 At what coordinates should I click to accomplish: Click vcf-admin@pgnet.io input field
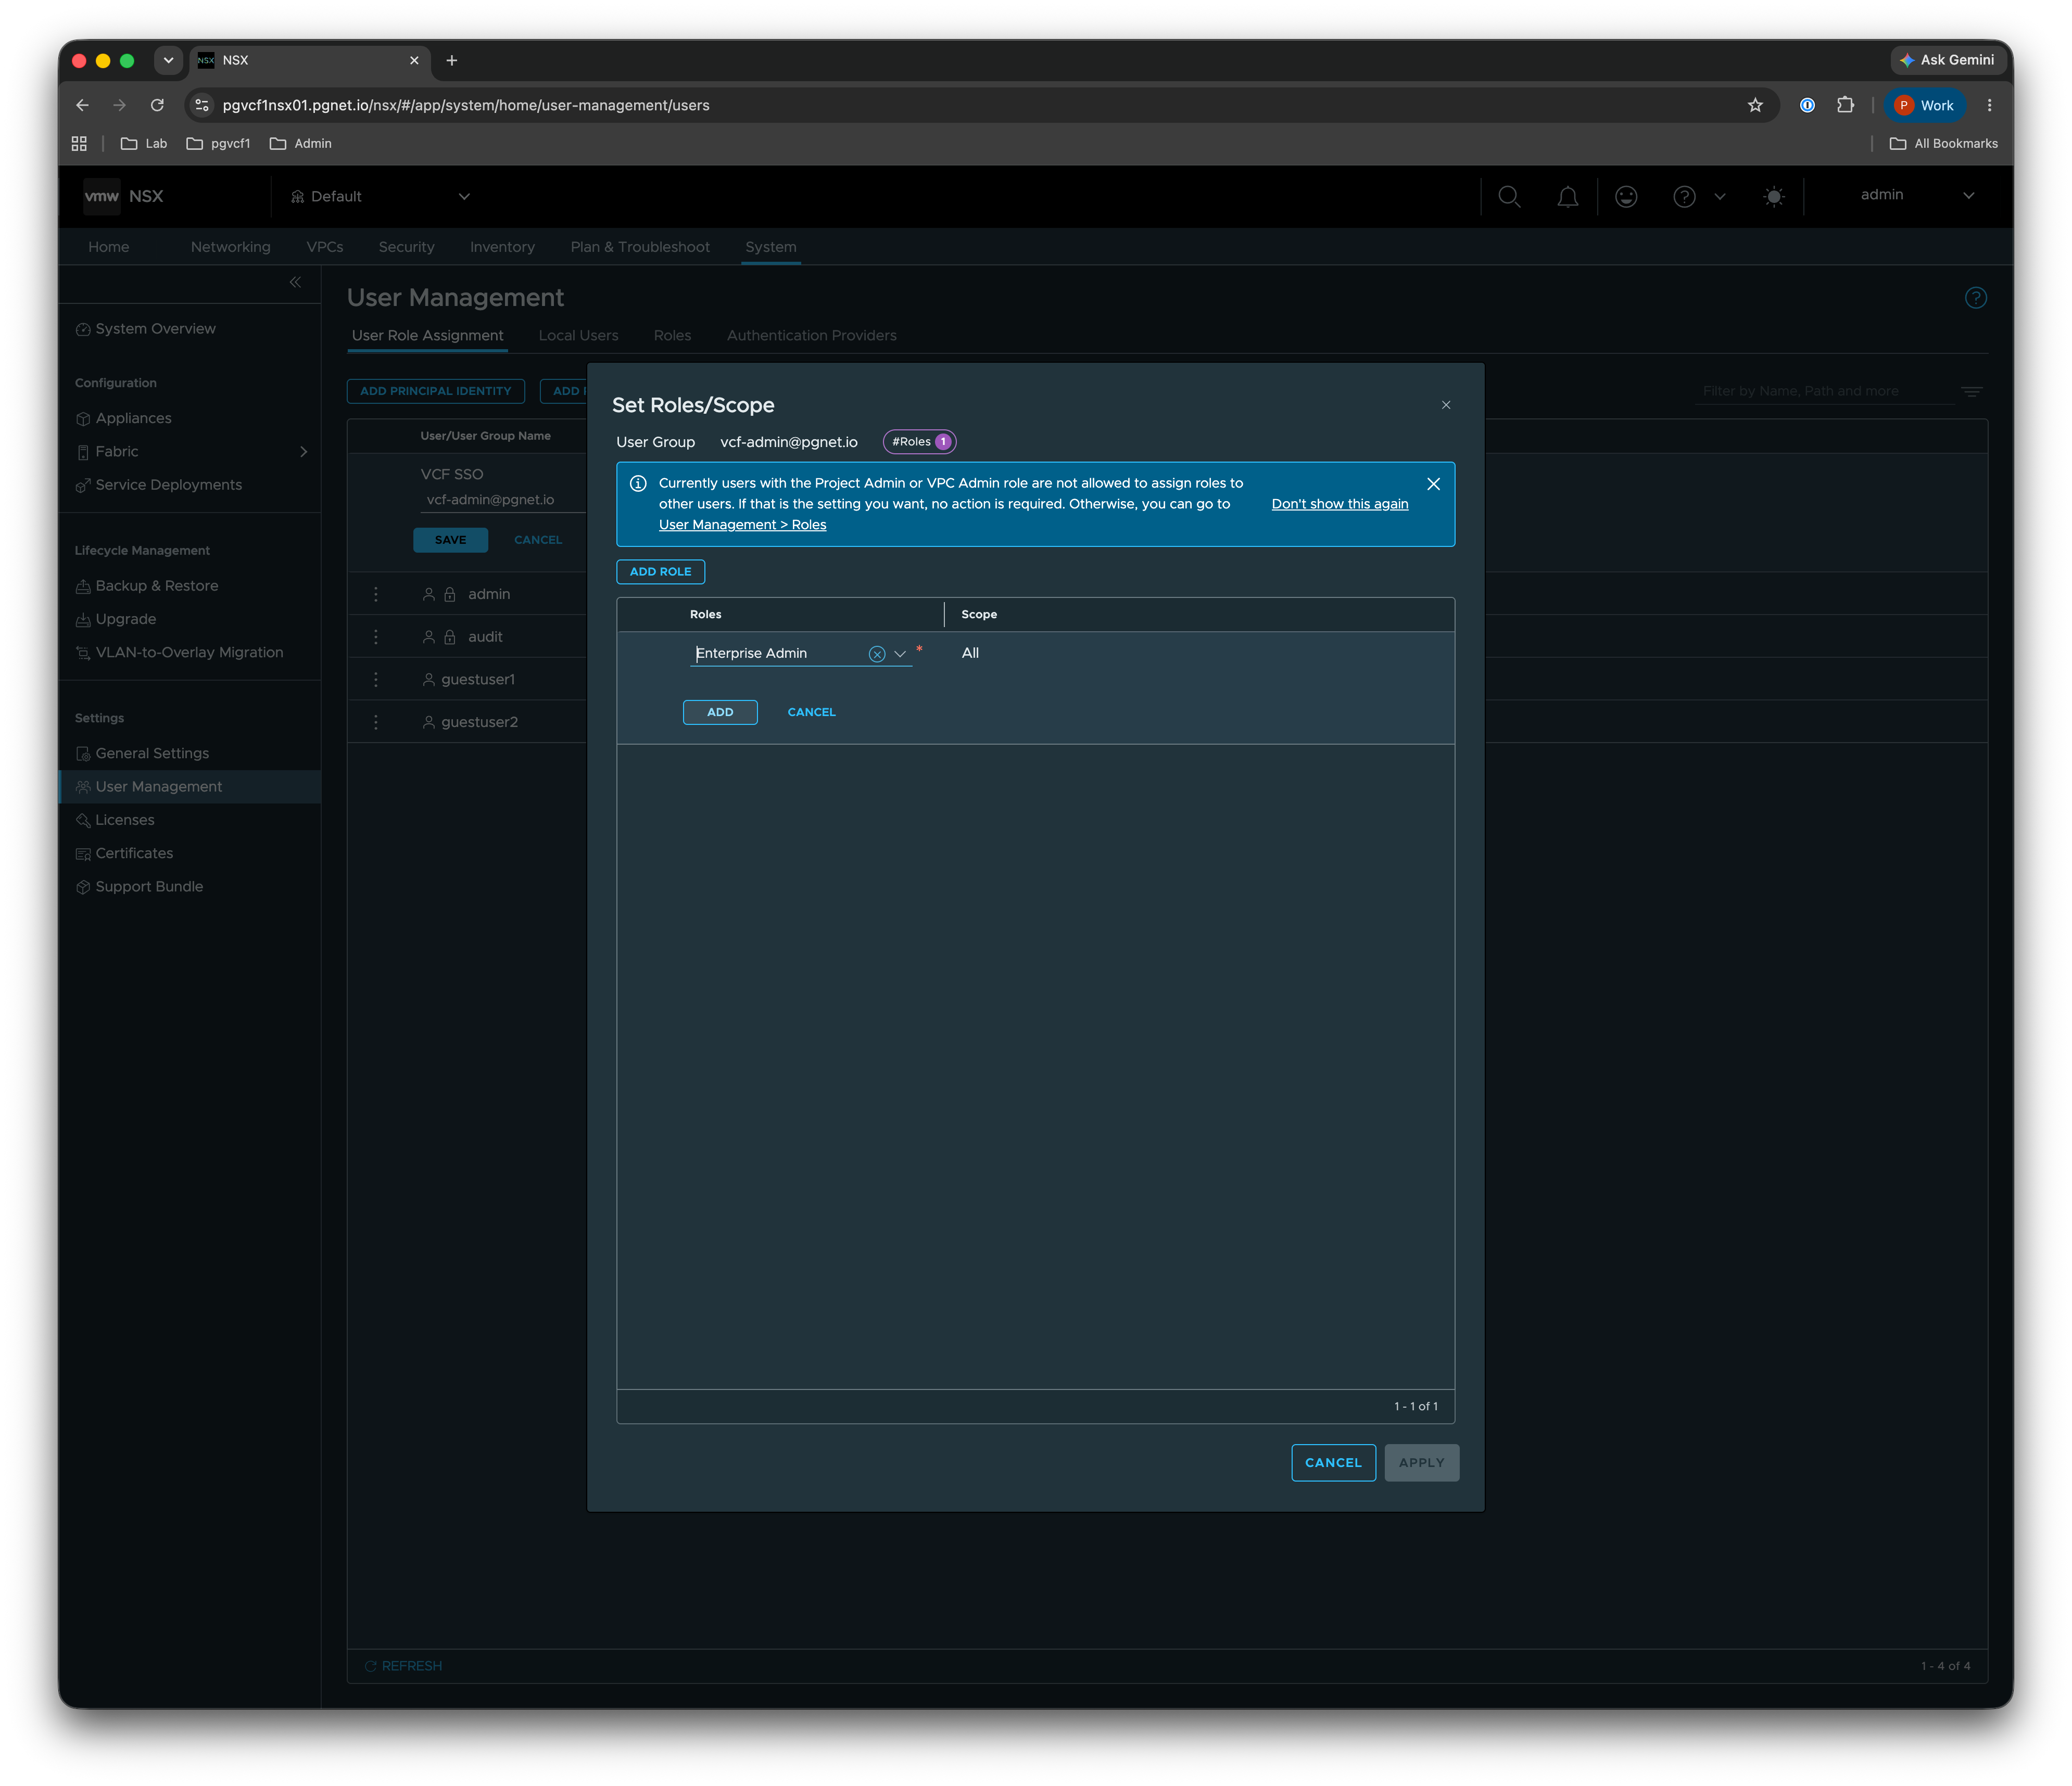tap(503, 500)
